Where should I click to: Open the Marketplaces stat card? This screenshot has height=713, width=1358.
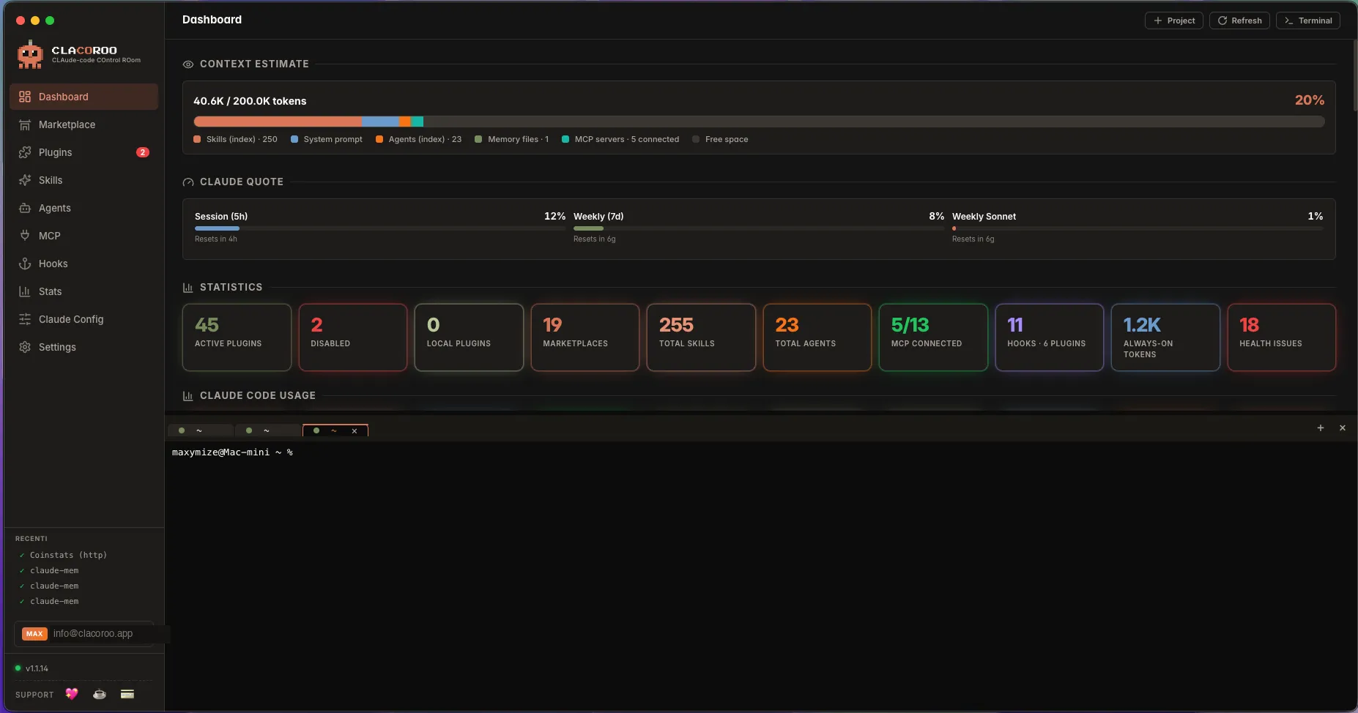tap(585, 337)
